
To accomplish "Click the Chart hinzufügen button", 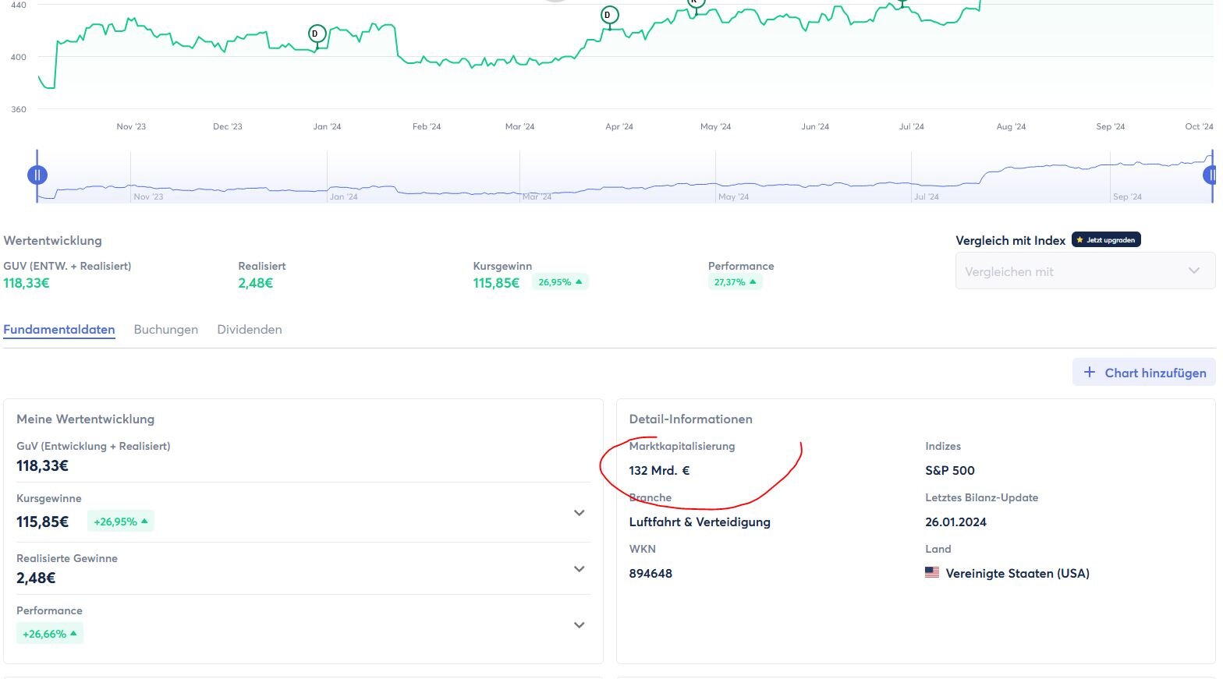I will (x=1143, y=373).
